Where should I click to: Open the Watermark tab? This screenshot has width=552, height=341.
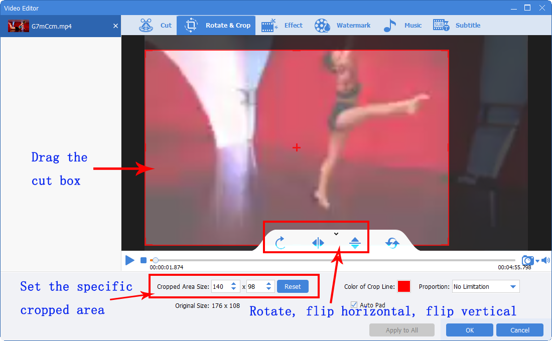[343, 26]
